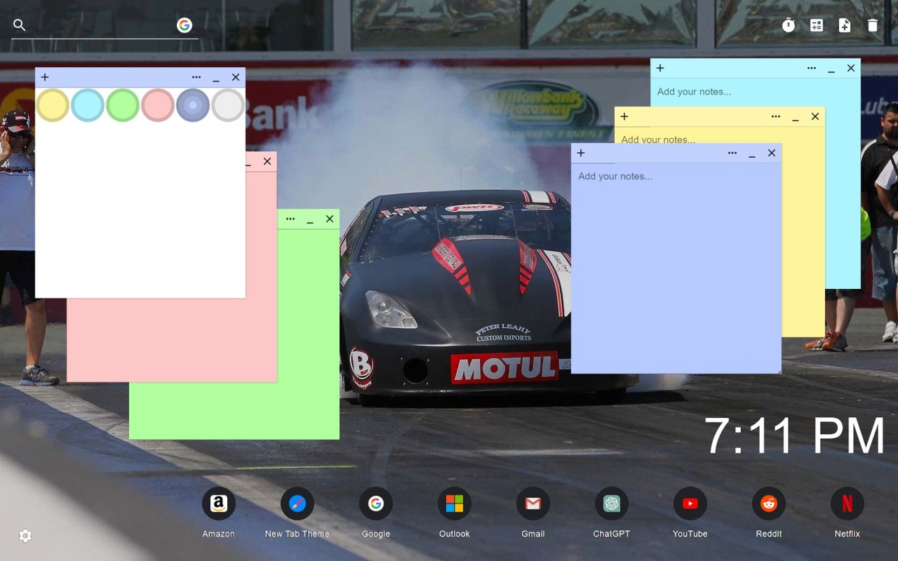898x561 pixels.
Task: Choose the purple color swatch
Action: tap(193, 105)
